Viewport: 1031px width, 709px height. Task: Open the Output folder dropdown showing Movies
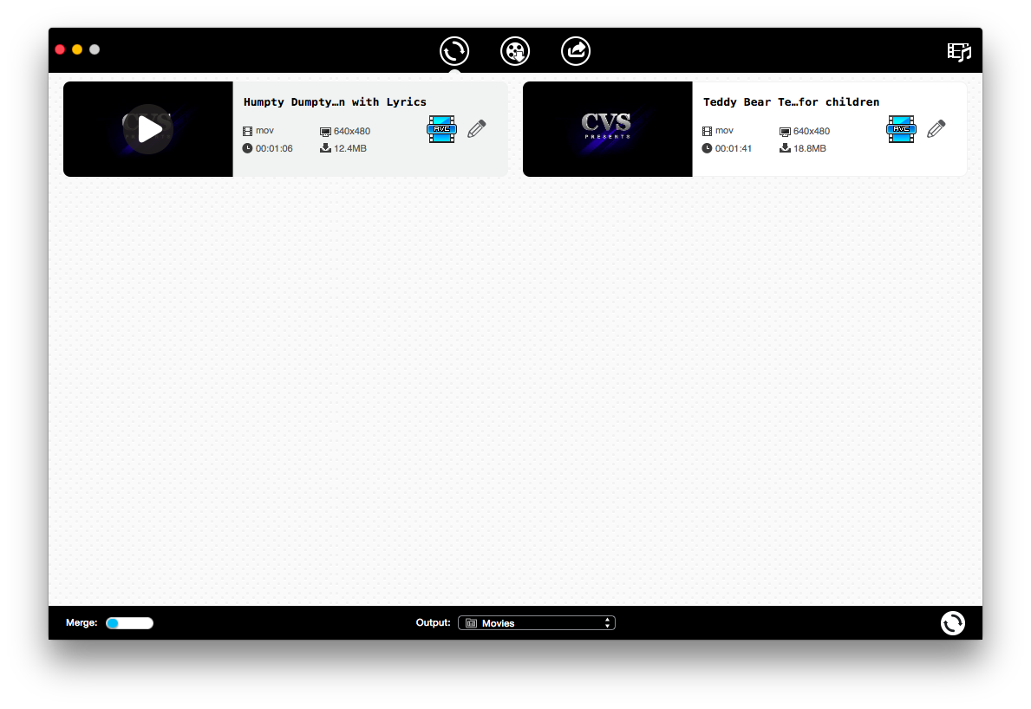point(537,623)
